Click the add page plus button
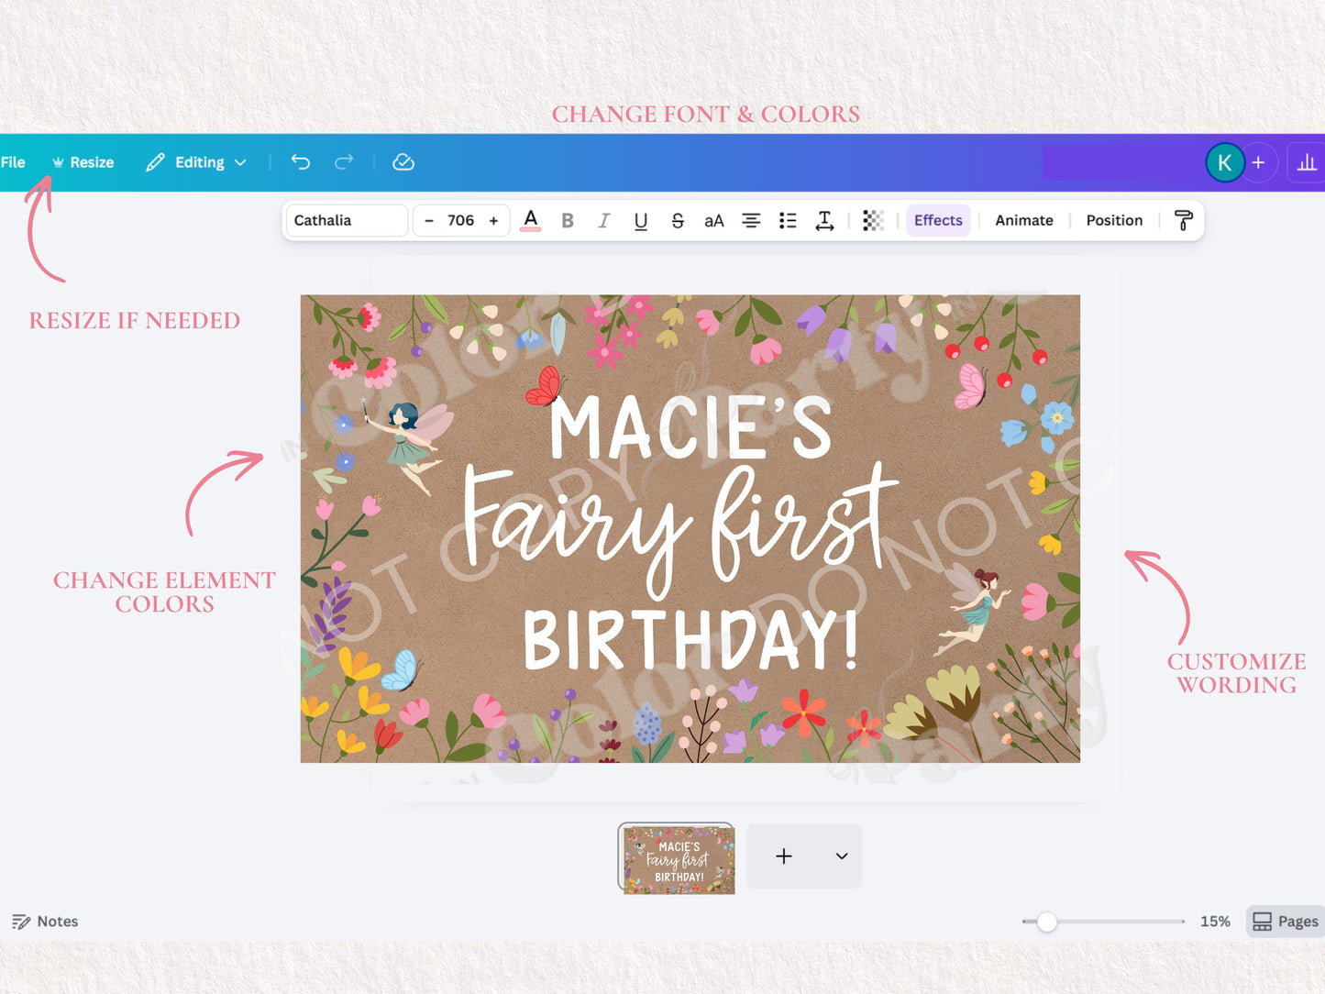The width and height of the screenshot is (1325, 994). (x=784, y=856)
